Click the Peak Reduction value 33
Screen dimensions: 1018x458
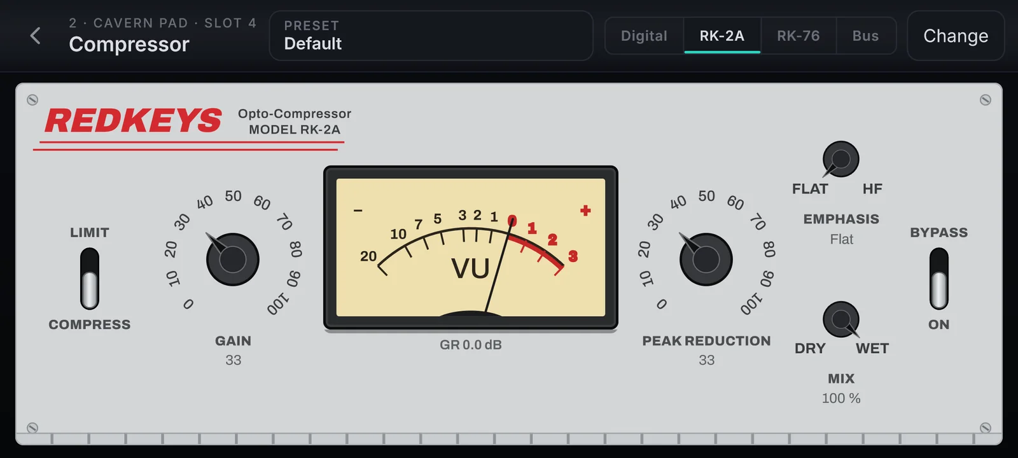click(707, 360)
